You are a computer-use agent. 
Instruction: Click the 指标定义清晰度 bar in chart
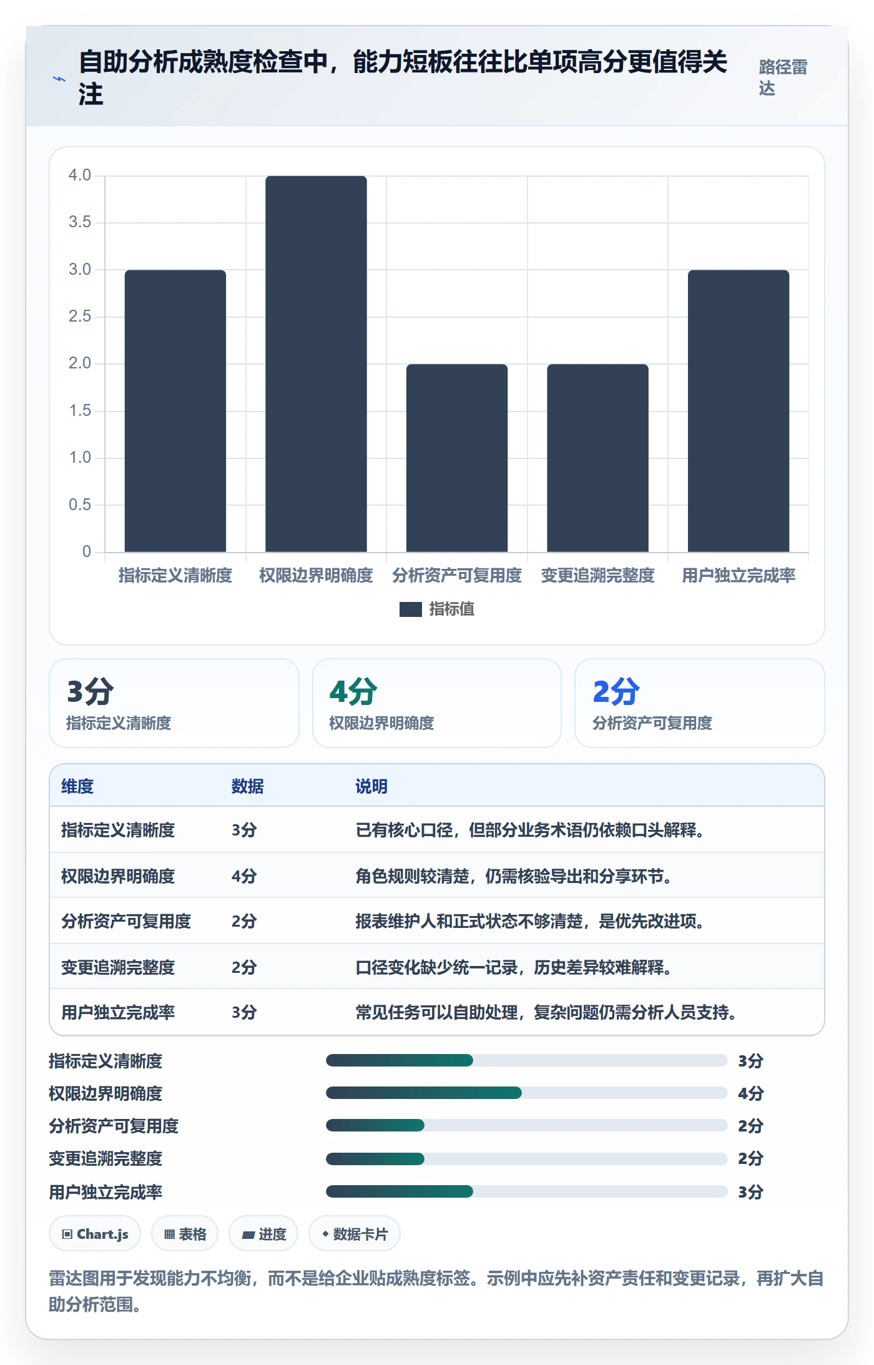(175, 411)
